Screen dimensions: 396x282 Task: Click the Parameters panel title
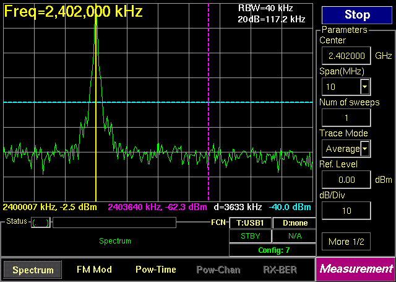coord(344,30)
